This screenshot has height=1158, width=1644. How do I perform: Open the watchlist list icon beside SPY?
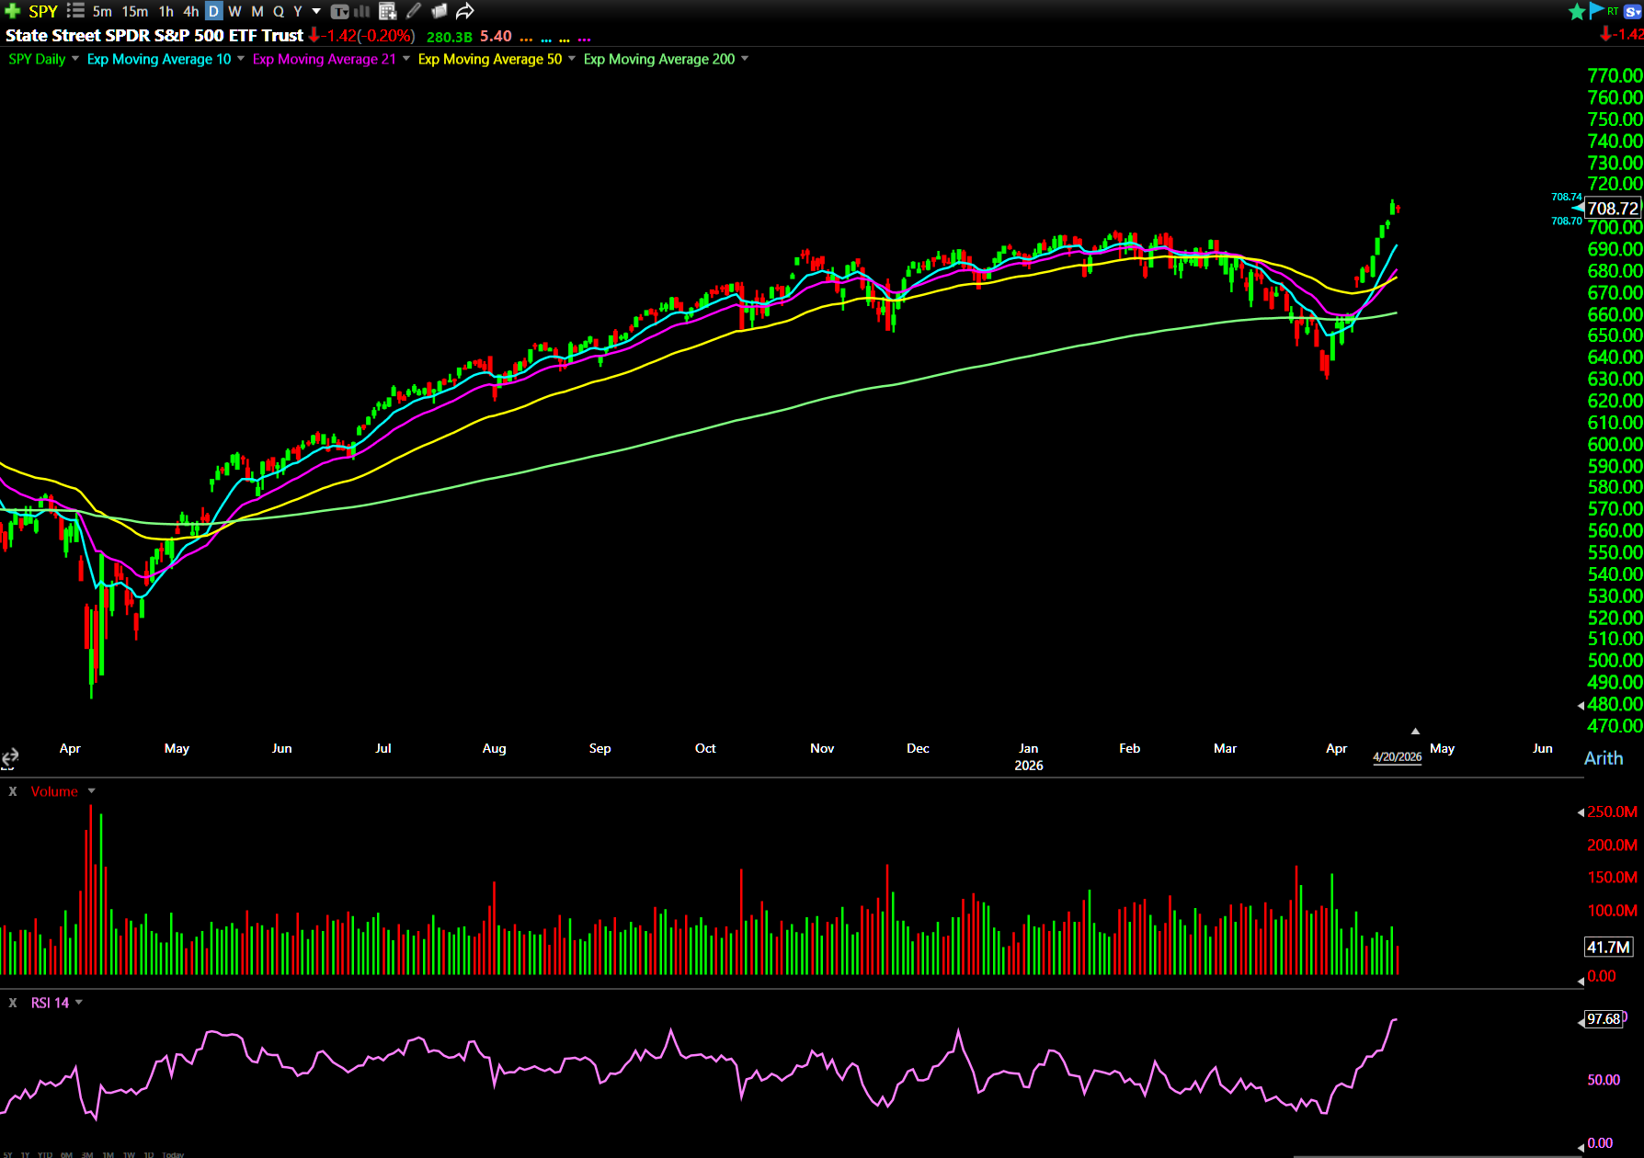coord(75,11)
